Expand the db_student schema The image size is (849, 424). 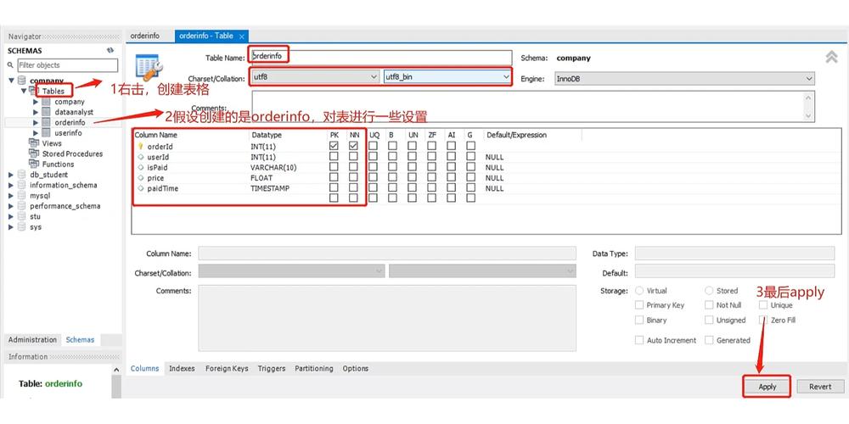point(11,175)
